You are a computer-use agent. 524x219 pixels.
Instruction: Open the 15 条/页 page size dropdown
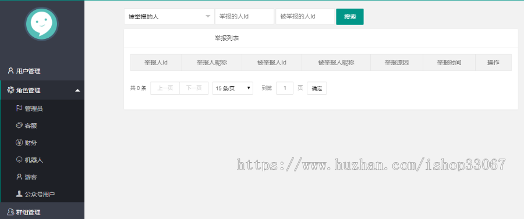[x=232, y=88]
